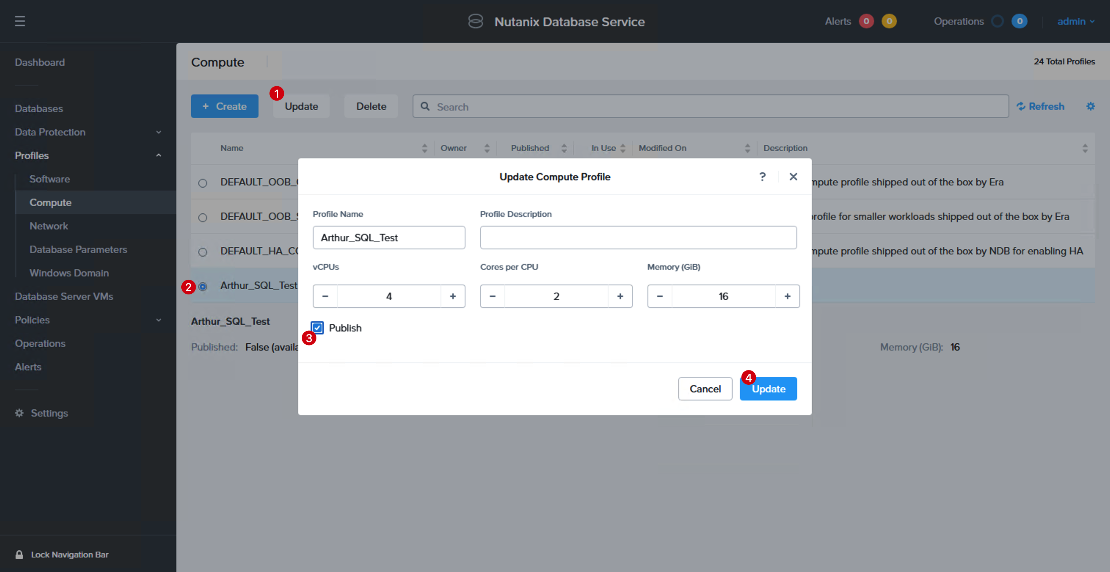The width and height of the screenshot is (1110, 572).
Task: Click the Memory value 16 field
Action: (723, 296)
